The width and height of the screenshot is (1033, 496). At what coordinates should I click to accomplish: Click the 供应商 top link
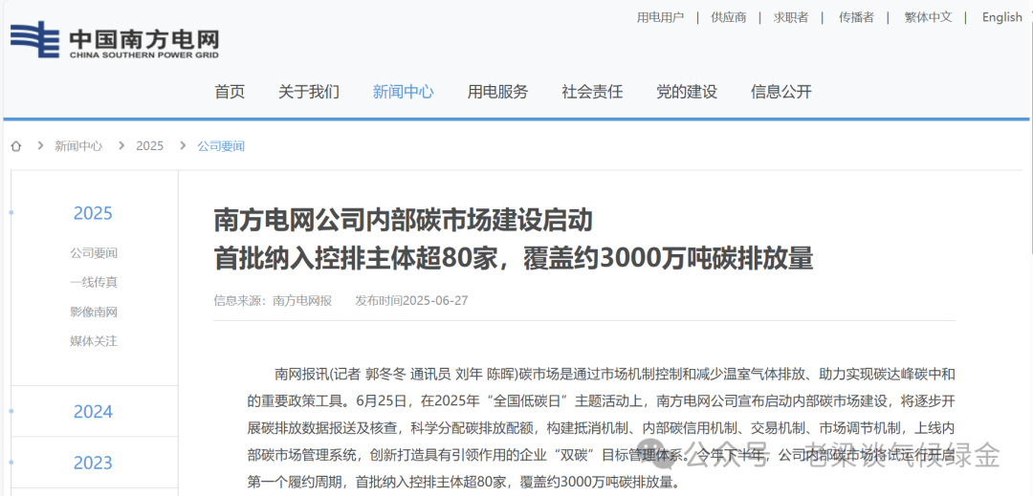(x=729, y=18)
